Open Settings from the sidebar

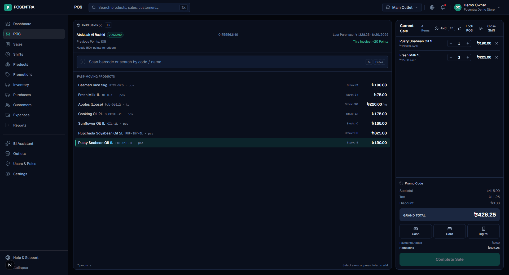(x=34, y=174)
